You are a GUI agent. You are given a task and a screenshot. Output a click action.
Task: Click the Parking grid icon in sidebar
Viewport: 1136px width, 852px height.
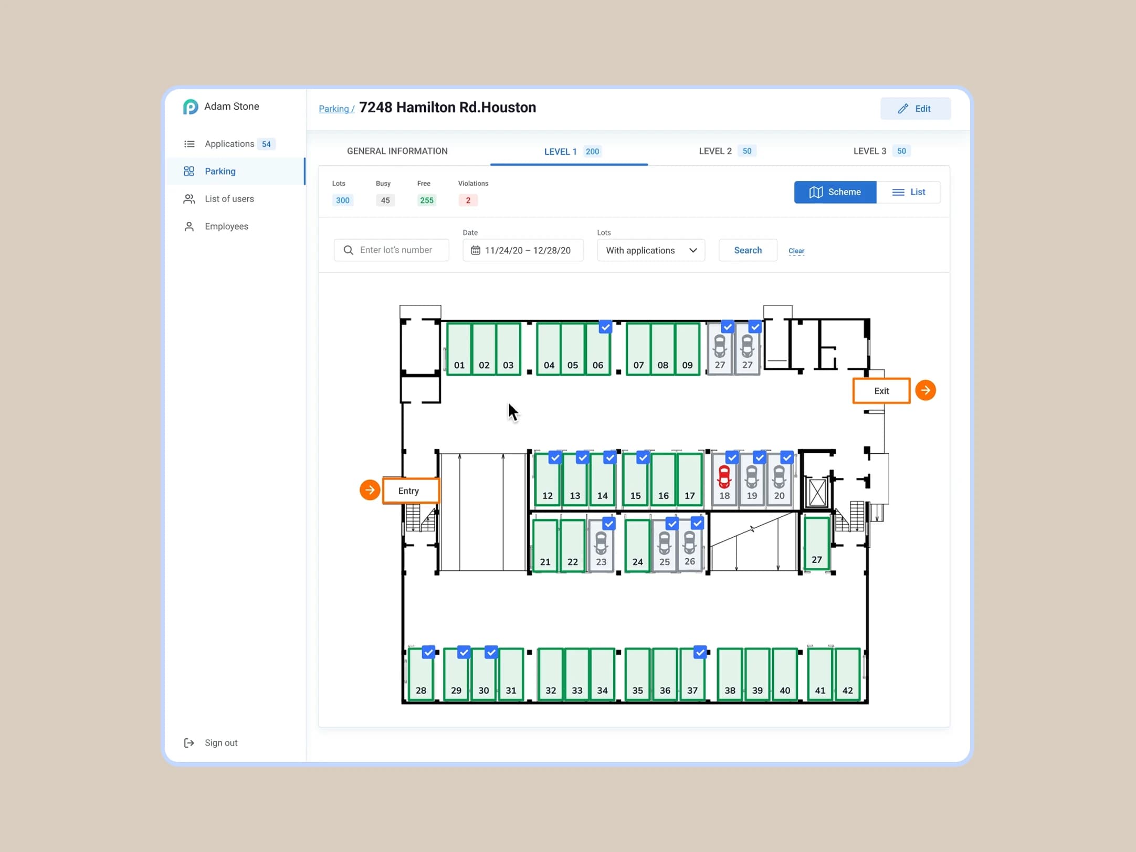pos(189,171)
